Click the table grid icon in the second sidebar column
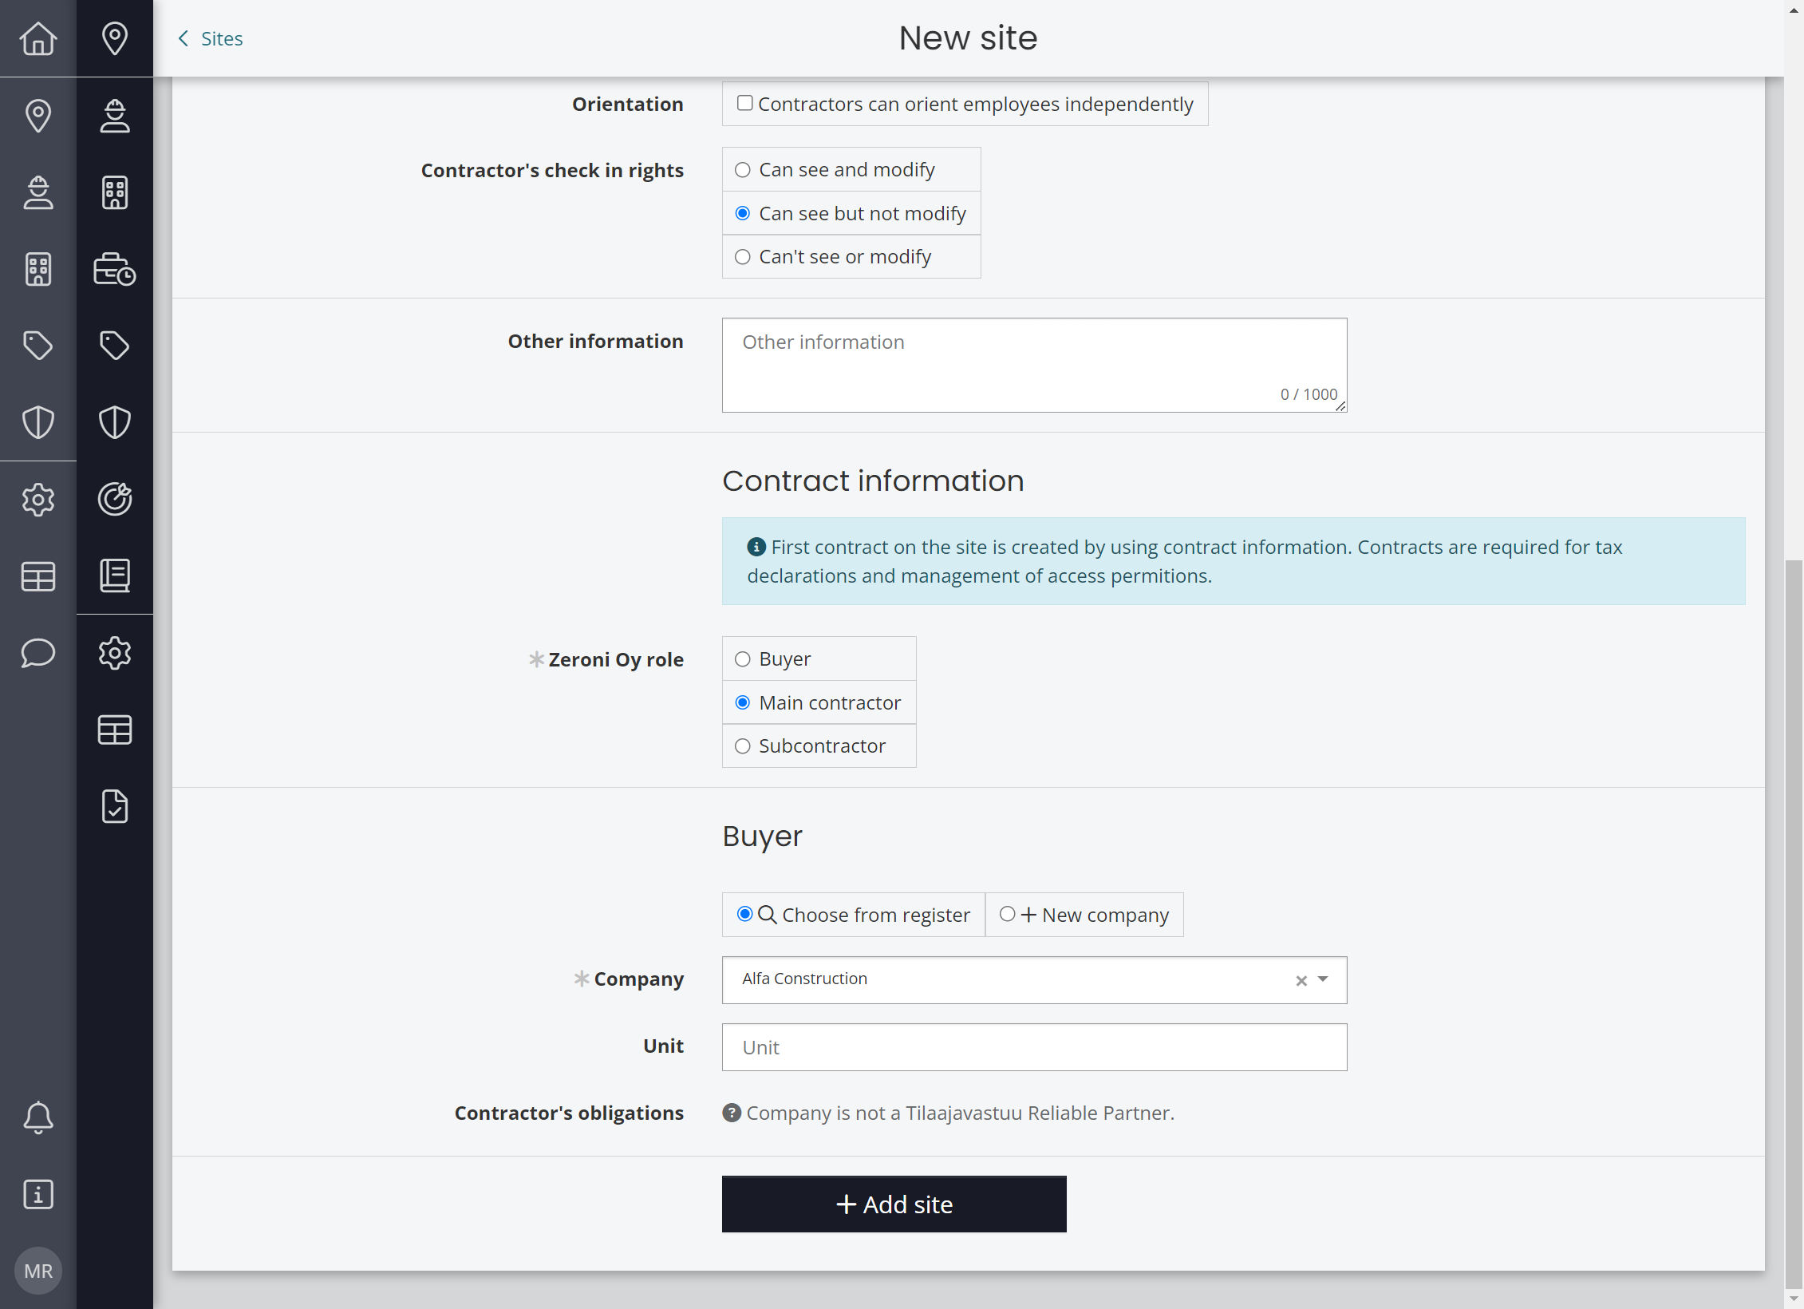1804x1309 pixels. [x=115, y=730]
